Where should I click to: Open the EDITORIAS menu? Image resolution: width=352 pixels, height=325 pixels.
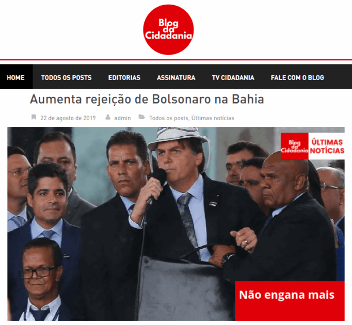click(x=124, y=78)
